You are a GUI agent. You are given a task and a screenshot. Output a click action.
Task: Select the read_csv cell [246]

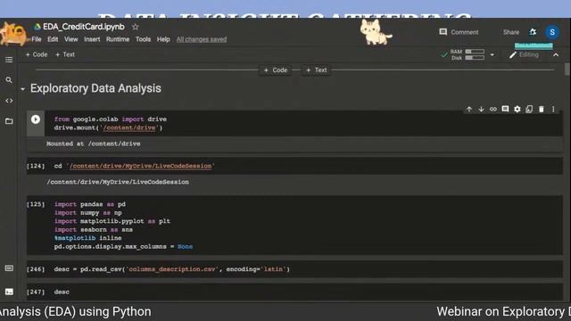pos(294,269)
